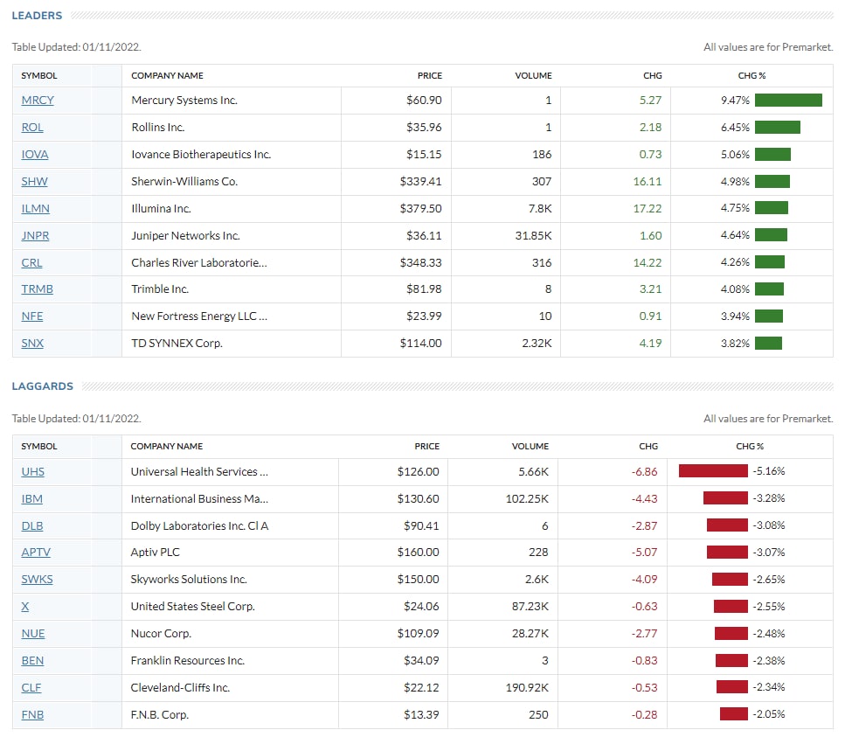Viewport: 845px width, 737px height.
Task: Open the SNX ticker link
Action: 32,343
